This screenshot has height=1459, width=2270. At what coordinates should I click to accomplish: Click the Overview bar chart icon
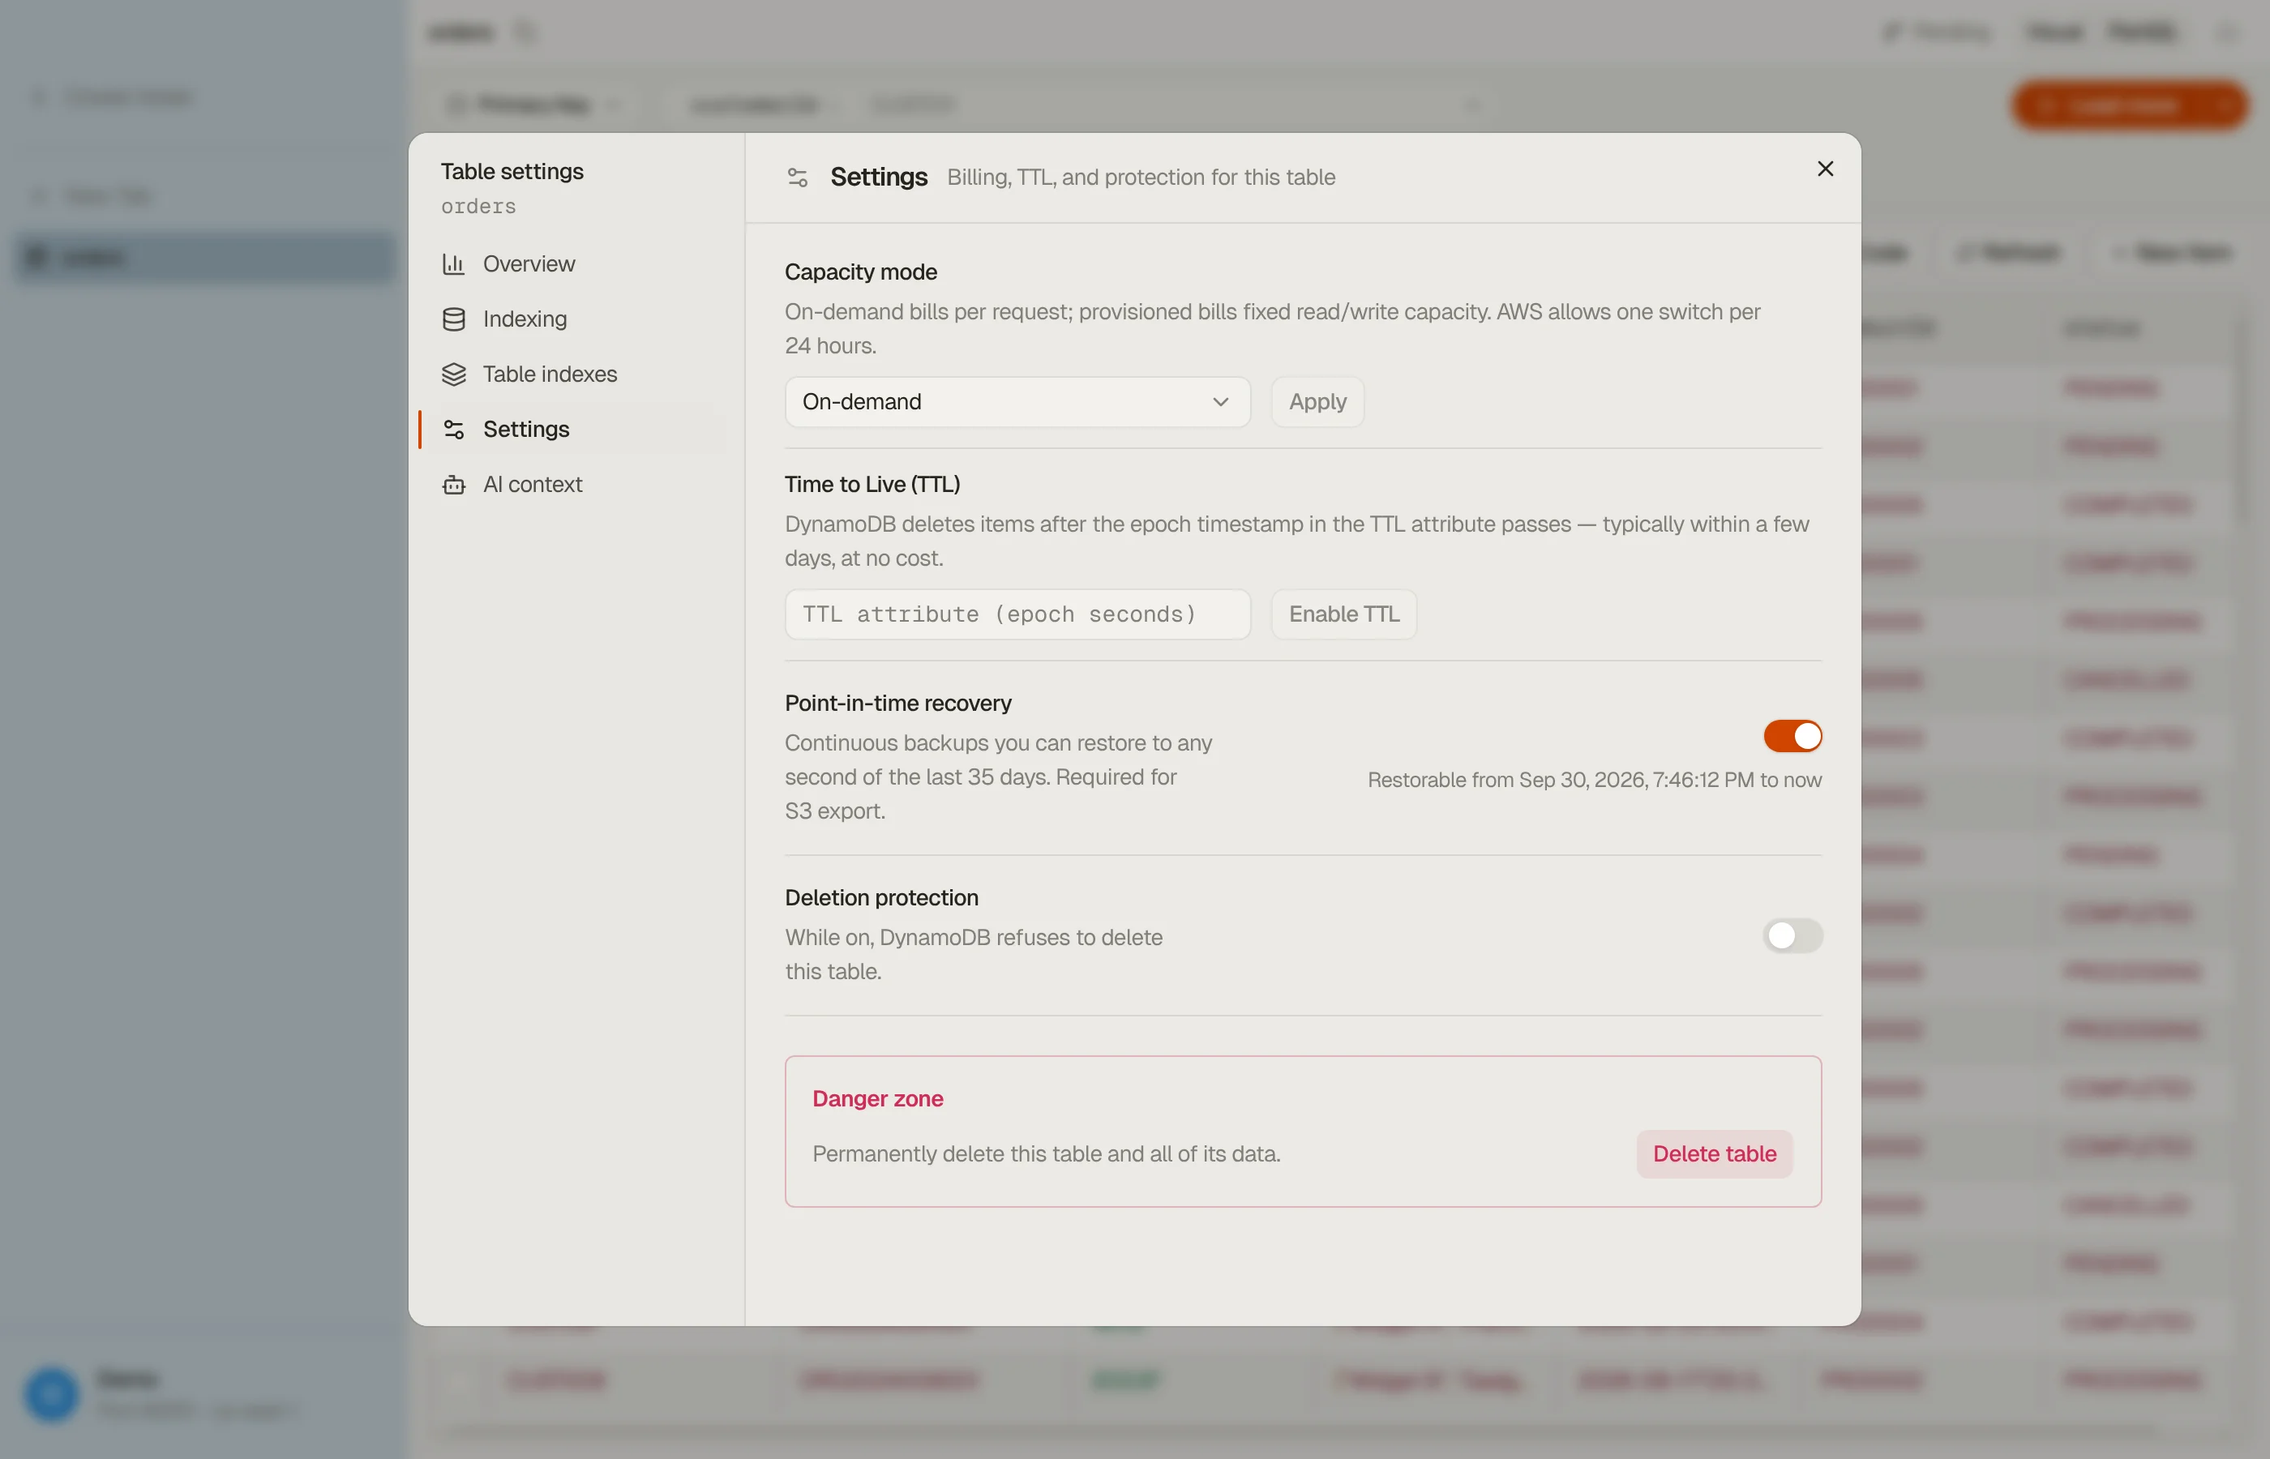pos(454,263)
